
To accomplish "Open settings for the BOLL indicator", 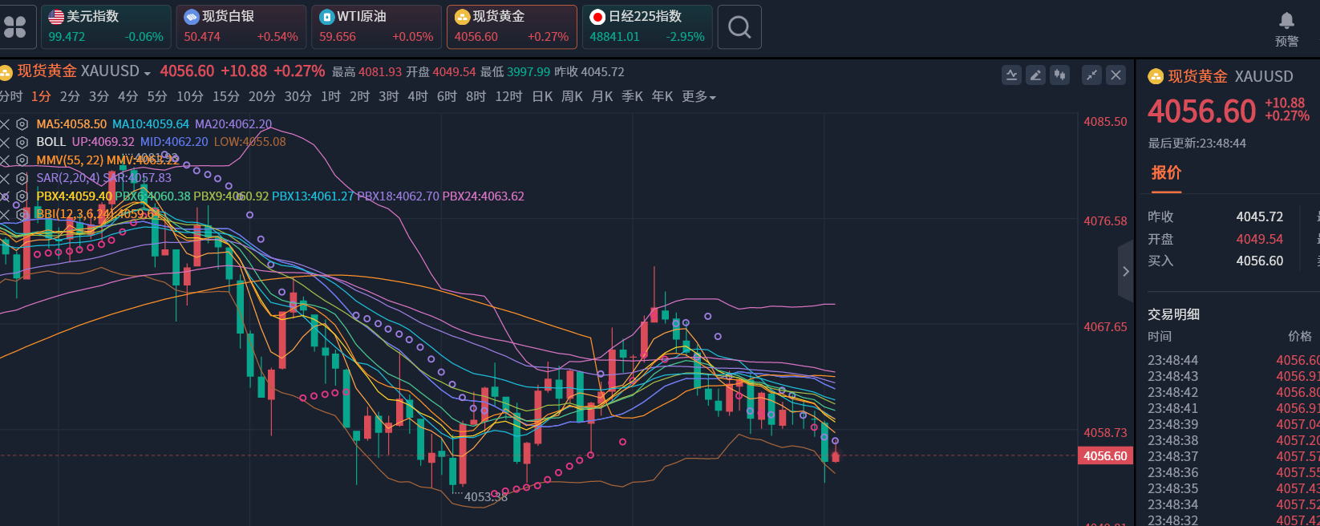I will [x=22, y=142].
